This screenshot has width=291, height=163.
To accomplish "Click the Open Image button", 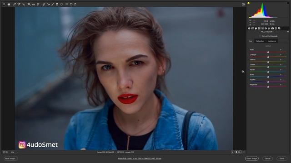I will pos(251,158).
